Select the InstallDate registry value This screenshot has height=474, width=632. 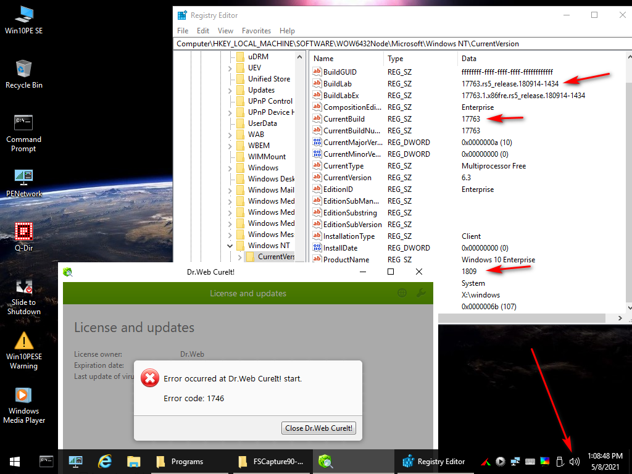(340, 248)
